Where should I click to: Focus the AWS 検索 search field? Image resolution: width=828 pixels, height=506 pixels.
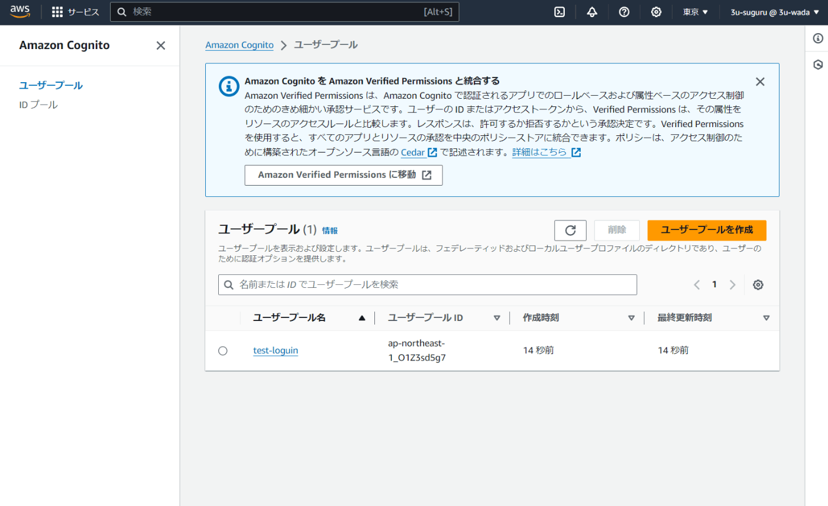(x=284, y=12)
